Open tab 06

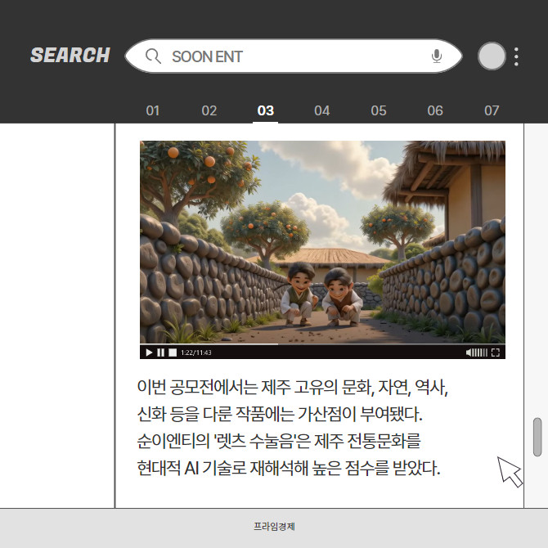[434, 110]
